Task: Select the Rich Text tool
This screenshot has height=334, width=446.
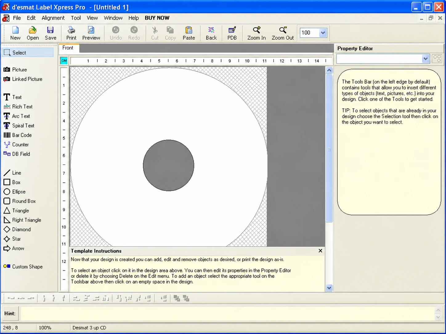Action: 18,106
